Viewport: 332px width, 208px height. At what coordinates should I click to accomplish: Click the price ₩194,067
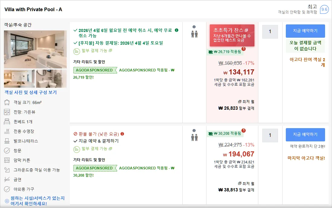[238, 154]
